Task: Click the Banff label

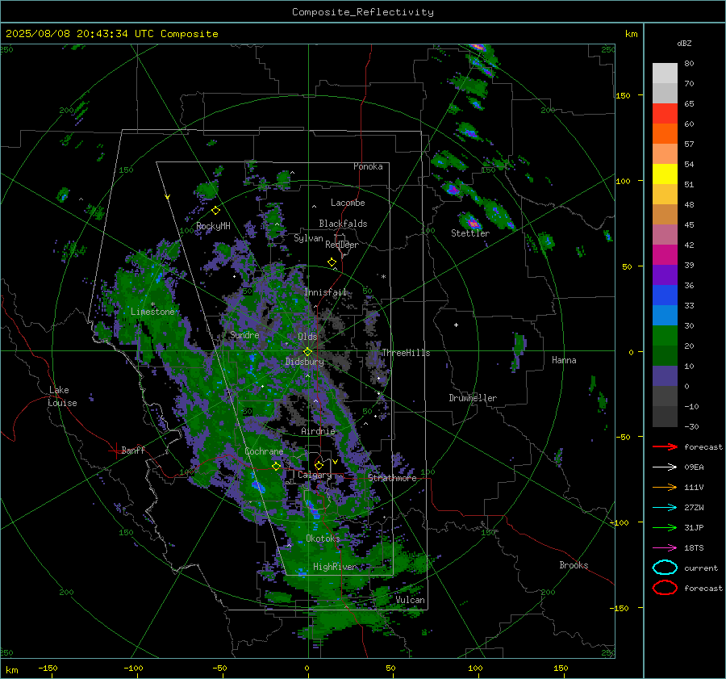Action: pyautogui.click(x=133, y=450)
